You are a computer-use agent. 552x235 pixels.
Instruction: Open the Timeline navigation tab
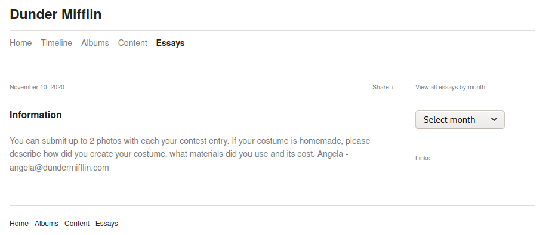tap(56, 43)
